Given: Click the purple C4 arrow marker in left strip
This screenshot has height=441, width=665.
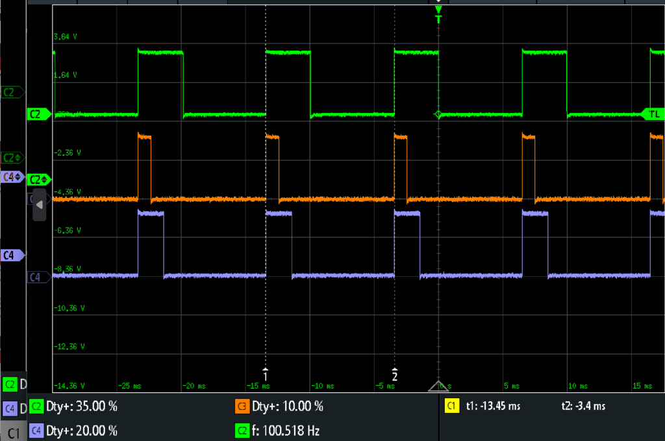Looking at the screenshot, I should [12, 176].
